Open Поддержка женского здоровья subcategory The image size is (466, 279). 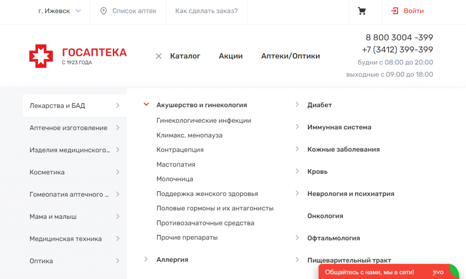207,194
